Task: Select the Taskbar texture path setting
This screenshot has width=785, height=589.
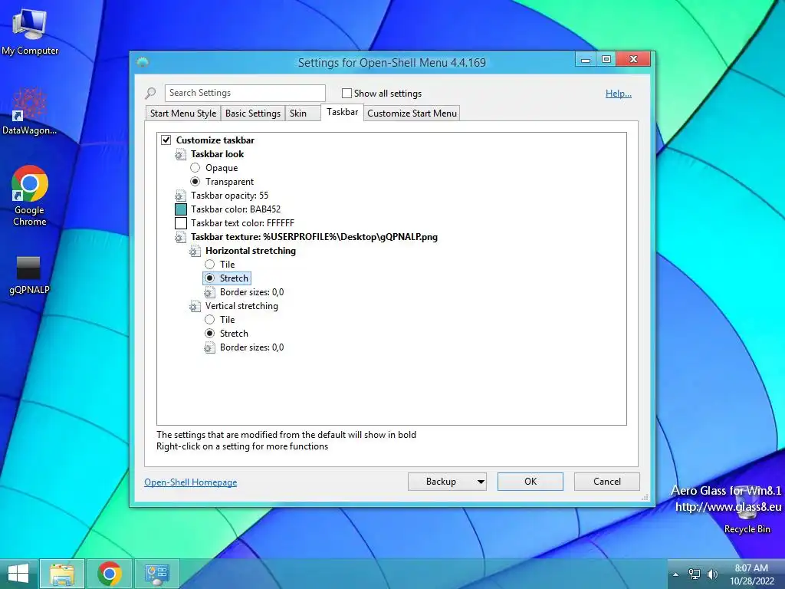Action: [314, 238]
